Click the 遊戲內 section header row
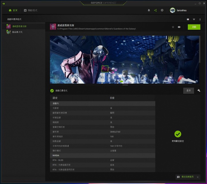This screenshot has height=184, width=207. pos(103,103)
